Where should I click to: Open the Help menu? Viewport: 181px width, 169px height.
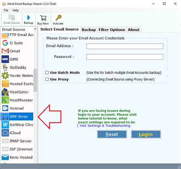16,10
